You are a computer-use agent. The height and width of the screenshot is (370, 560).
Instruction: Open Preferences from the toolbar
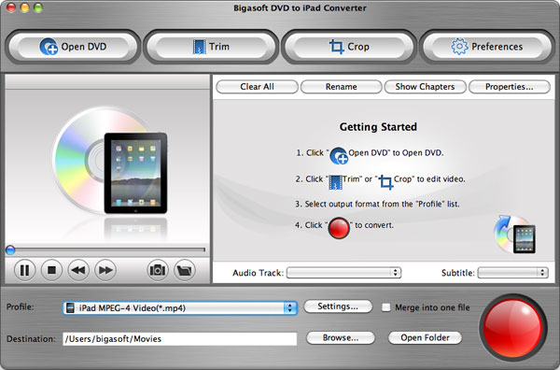[x=487, y=47]
